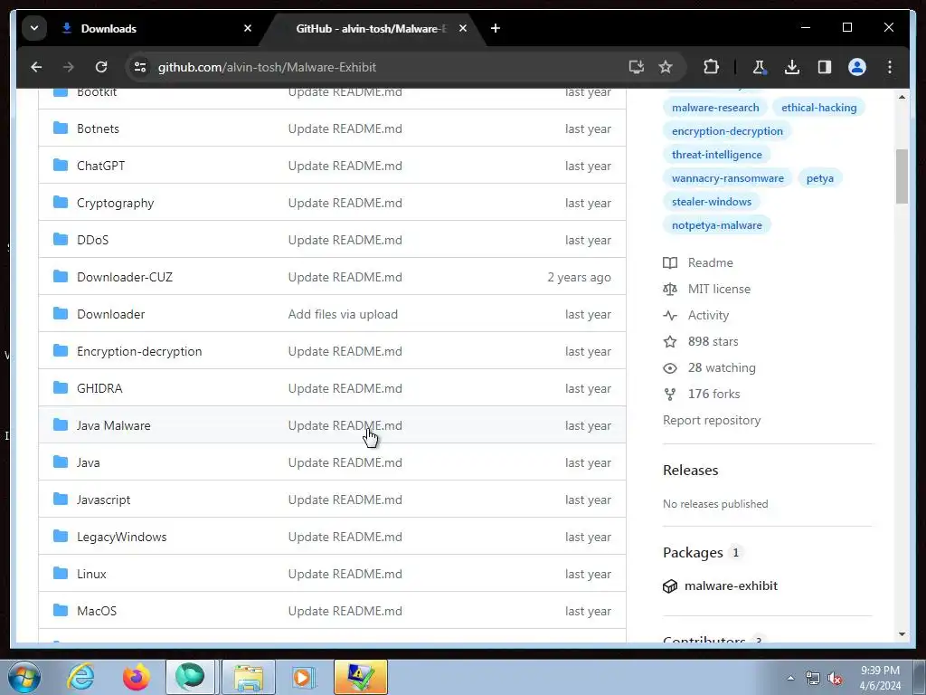The width and height of the screenshot is (926, 695).
Task: Open the MacOS folder
Action: 97,611
